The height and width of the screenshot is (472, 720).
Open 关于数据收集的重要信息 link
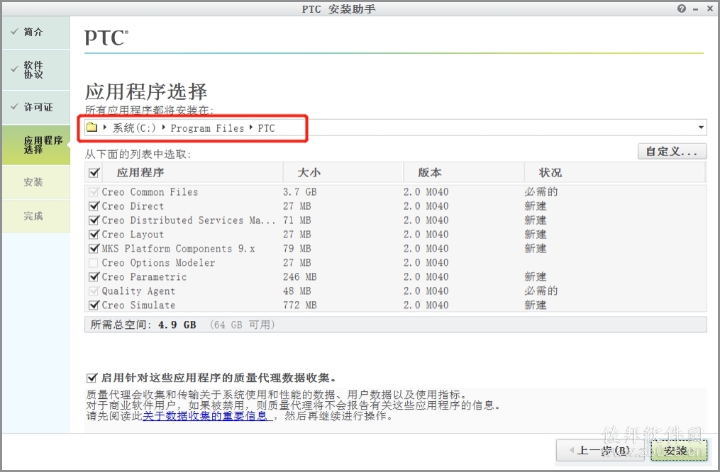coord(205,416)
